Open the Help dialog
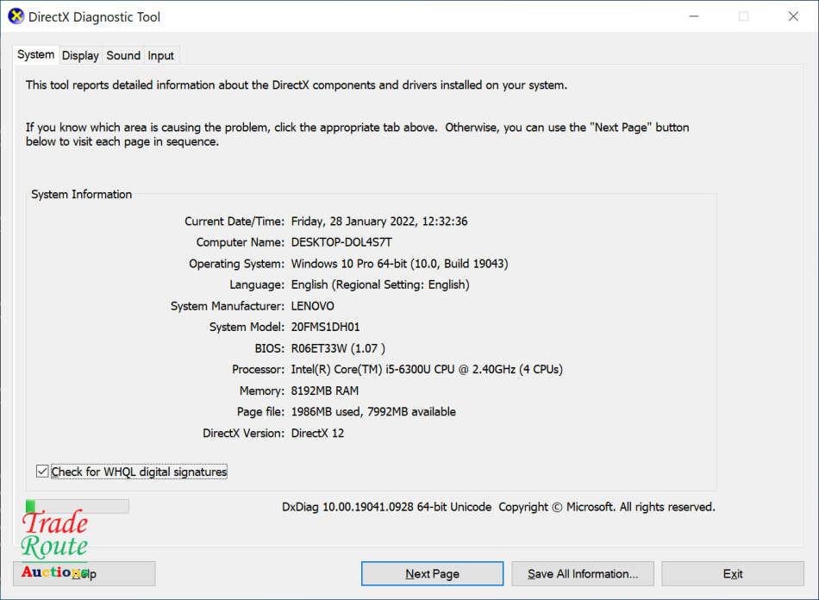Image resolution: width=819 pixels, height=600 pixels. [84, 573]
